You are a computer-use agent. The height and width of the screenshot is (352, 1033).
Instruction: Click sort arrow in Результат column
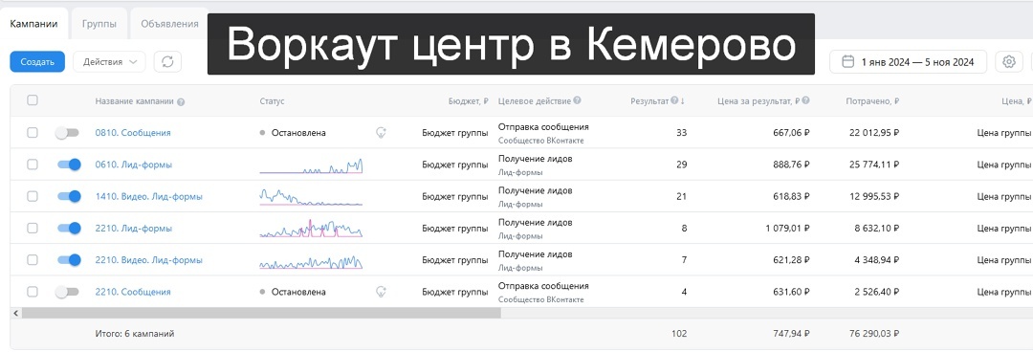(683, 101)
